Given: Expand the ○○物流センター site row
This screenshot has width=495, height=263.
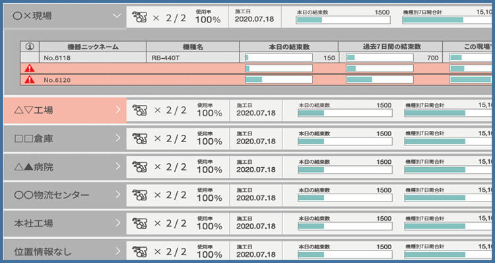Looking at the screenshot, I should click(x=118, y=194).
